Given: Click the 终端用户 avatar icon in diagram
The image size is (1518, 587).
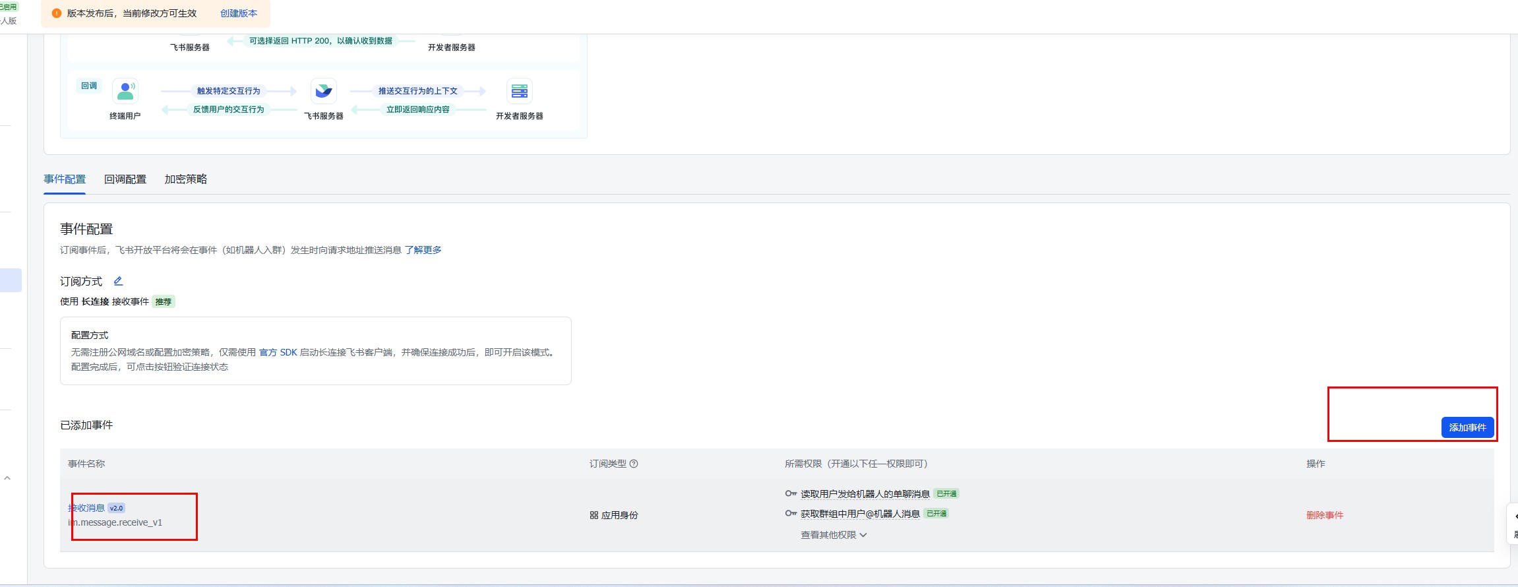Looking at the screenshot, I should click(125, 91).
